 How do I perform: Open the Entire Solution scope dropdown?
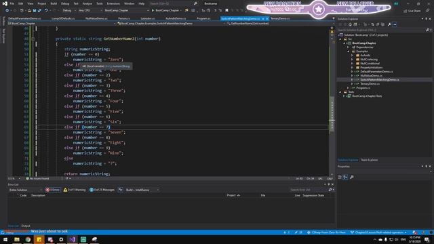pos(25,190)
